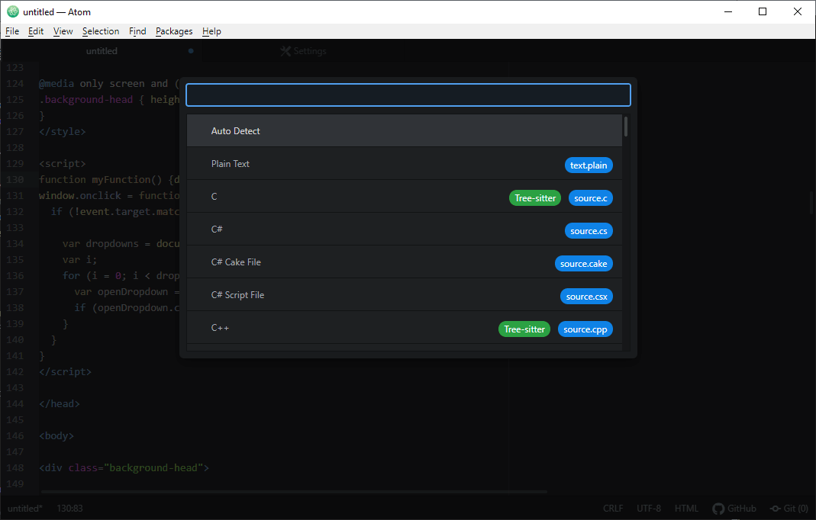This screenshot has height=520, width=816.
Task: Open the Selection menu
Action: [x=101, y=31]
